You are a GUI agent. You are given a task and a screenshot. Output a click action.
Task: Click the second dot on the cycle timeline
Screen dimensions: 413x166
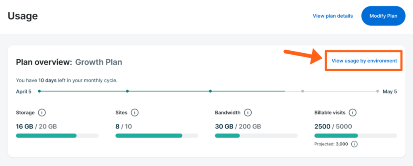click(127, 91)
